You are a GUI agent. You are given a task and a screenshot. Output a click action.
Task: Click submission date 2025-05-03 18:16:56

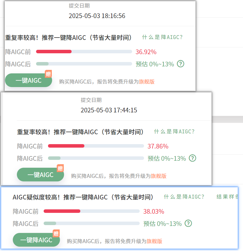(97, 16)
